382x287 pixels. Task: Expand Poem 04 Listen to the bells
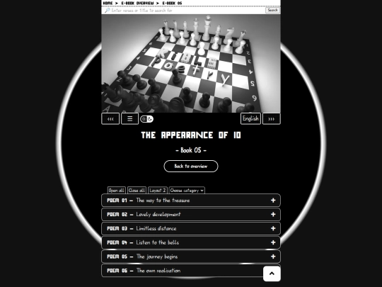coord(191,242)
